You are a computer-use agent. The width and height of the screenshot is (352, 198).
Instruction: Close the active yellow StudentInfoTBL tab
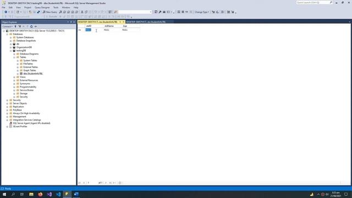[x=123, y=22]
